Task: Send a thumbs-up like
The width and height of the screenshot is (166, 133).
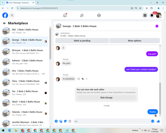Action: [158, 121]
